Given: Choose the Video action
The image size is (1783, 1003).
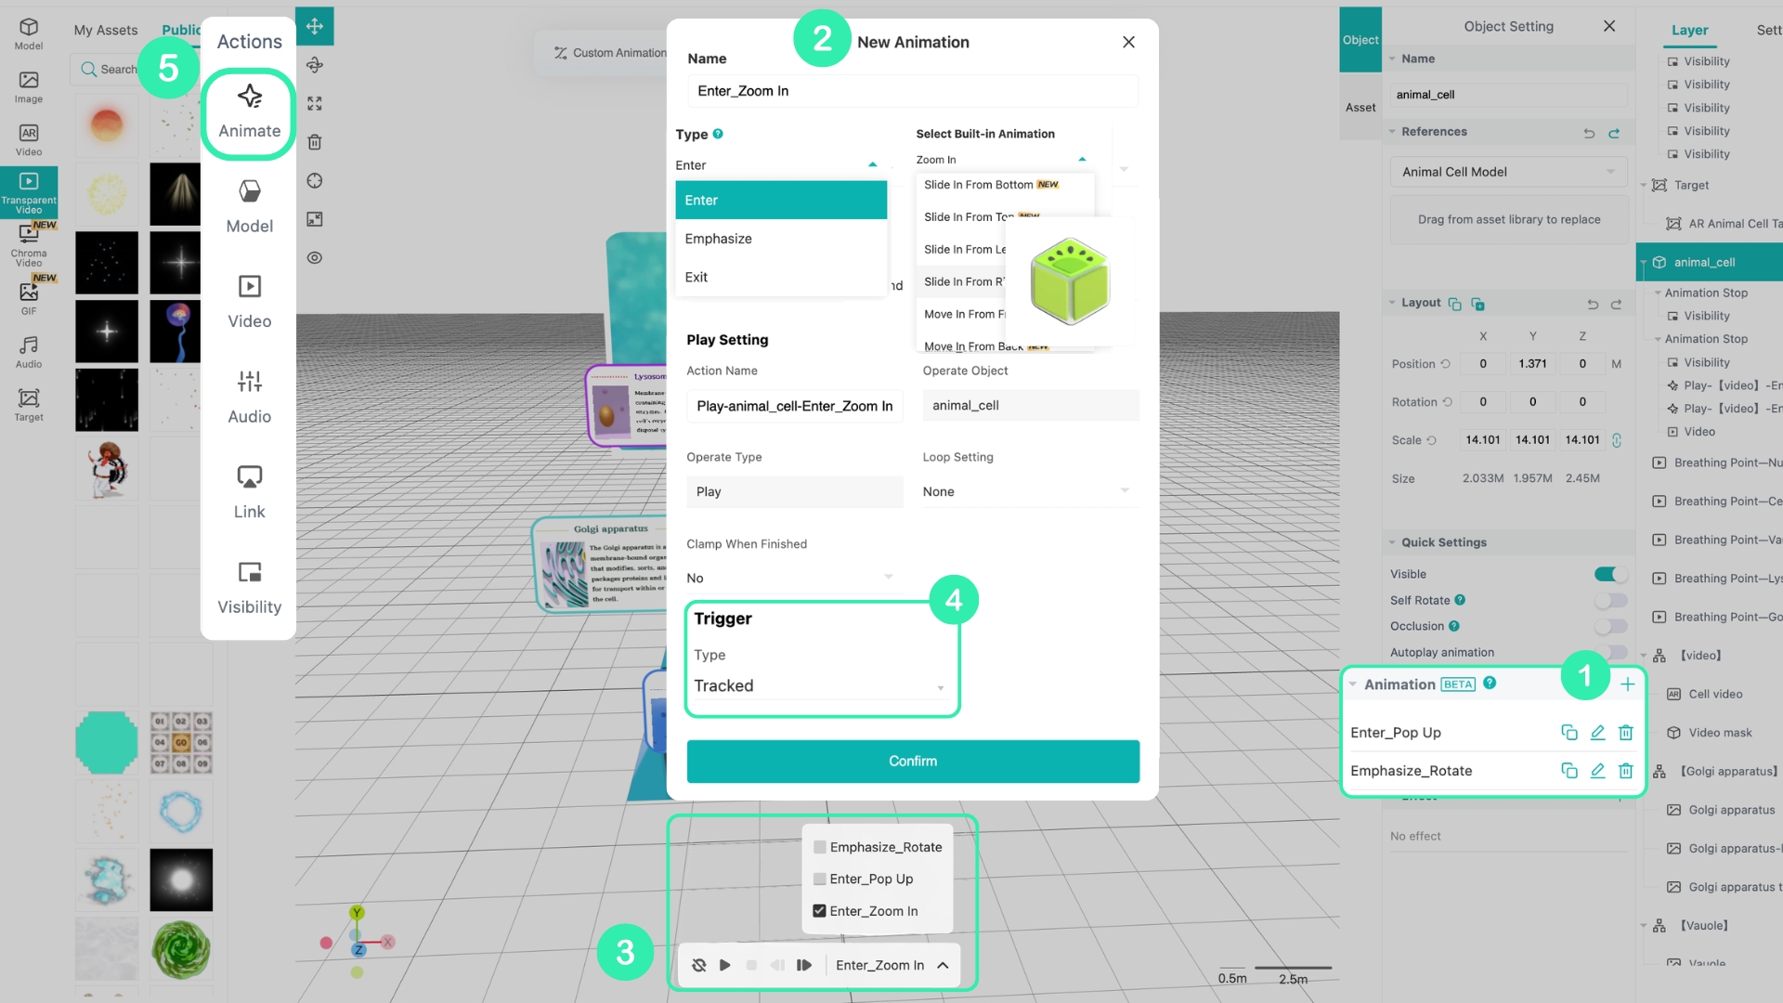Looking at the screenshot, I should click(249, 303).
